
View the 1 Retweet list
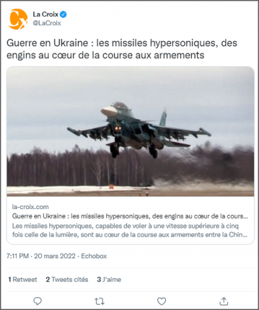[23, 280]
